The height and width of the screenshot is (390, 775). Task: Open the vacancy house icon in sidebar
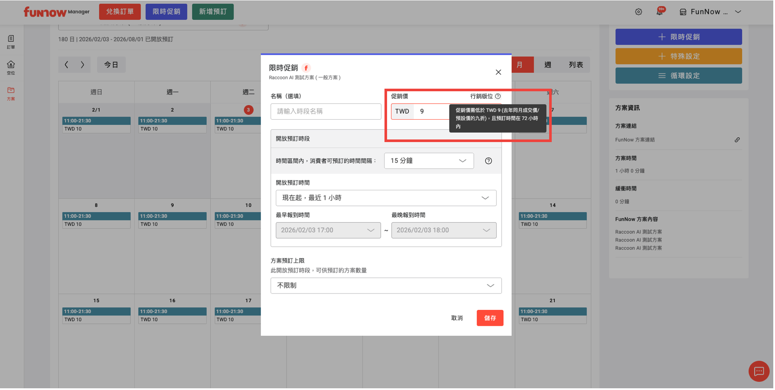pos(11,67)
